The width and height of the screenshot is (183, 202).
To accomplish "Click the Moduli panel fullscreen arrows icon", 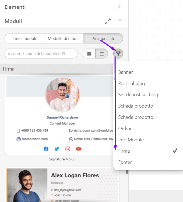I will coord(108,21).
